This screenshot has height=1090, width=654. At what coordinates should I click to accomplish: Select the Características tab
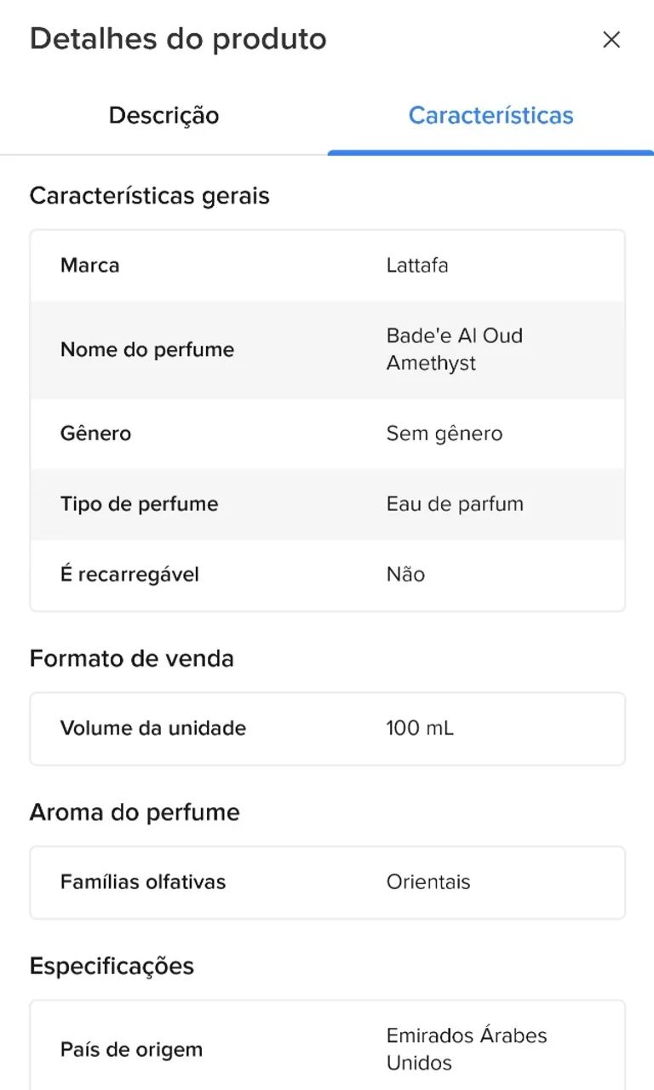pyautogui.click(x=490, y=115)
